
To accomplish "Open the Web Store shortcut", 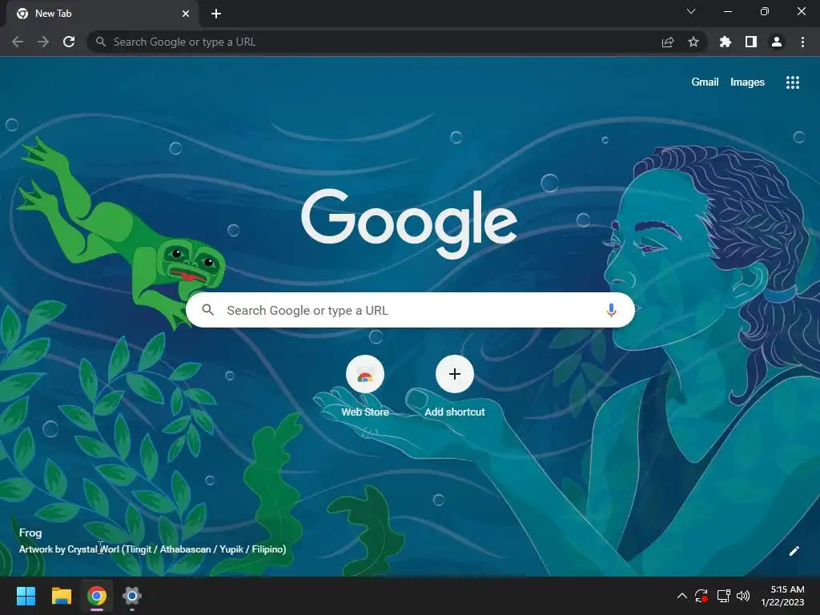I will tap(365, 374).
